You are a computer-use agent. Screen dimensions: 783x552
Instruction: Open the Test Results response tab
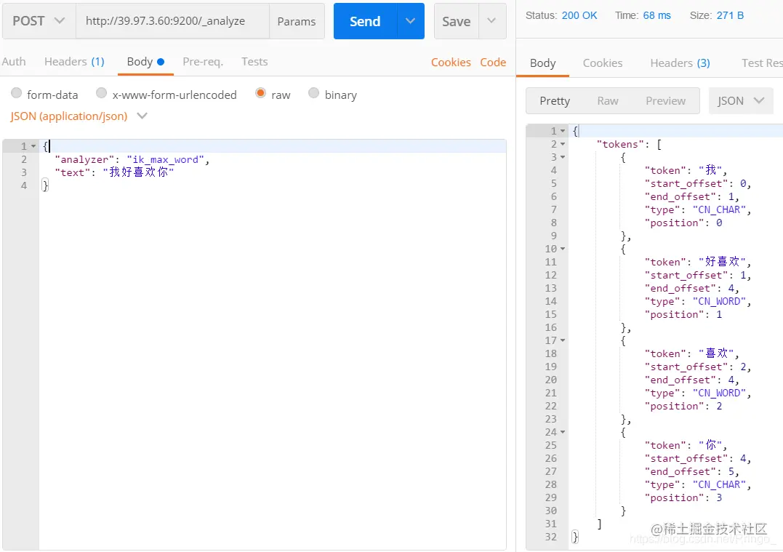762,63
